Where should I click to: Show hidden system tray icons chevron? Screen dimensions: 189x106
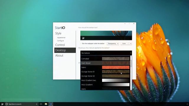(x=187, y=104)
